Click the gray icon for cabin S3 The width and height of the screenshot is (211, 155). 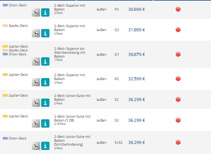click(36, 123)
